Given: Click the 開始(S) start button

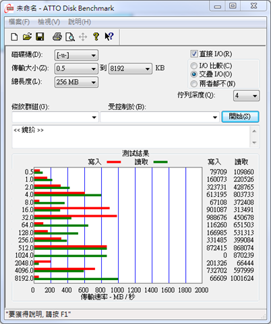Looking at the screenshot, I should coord(240,117).
